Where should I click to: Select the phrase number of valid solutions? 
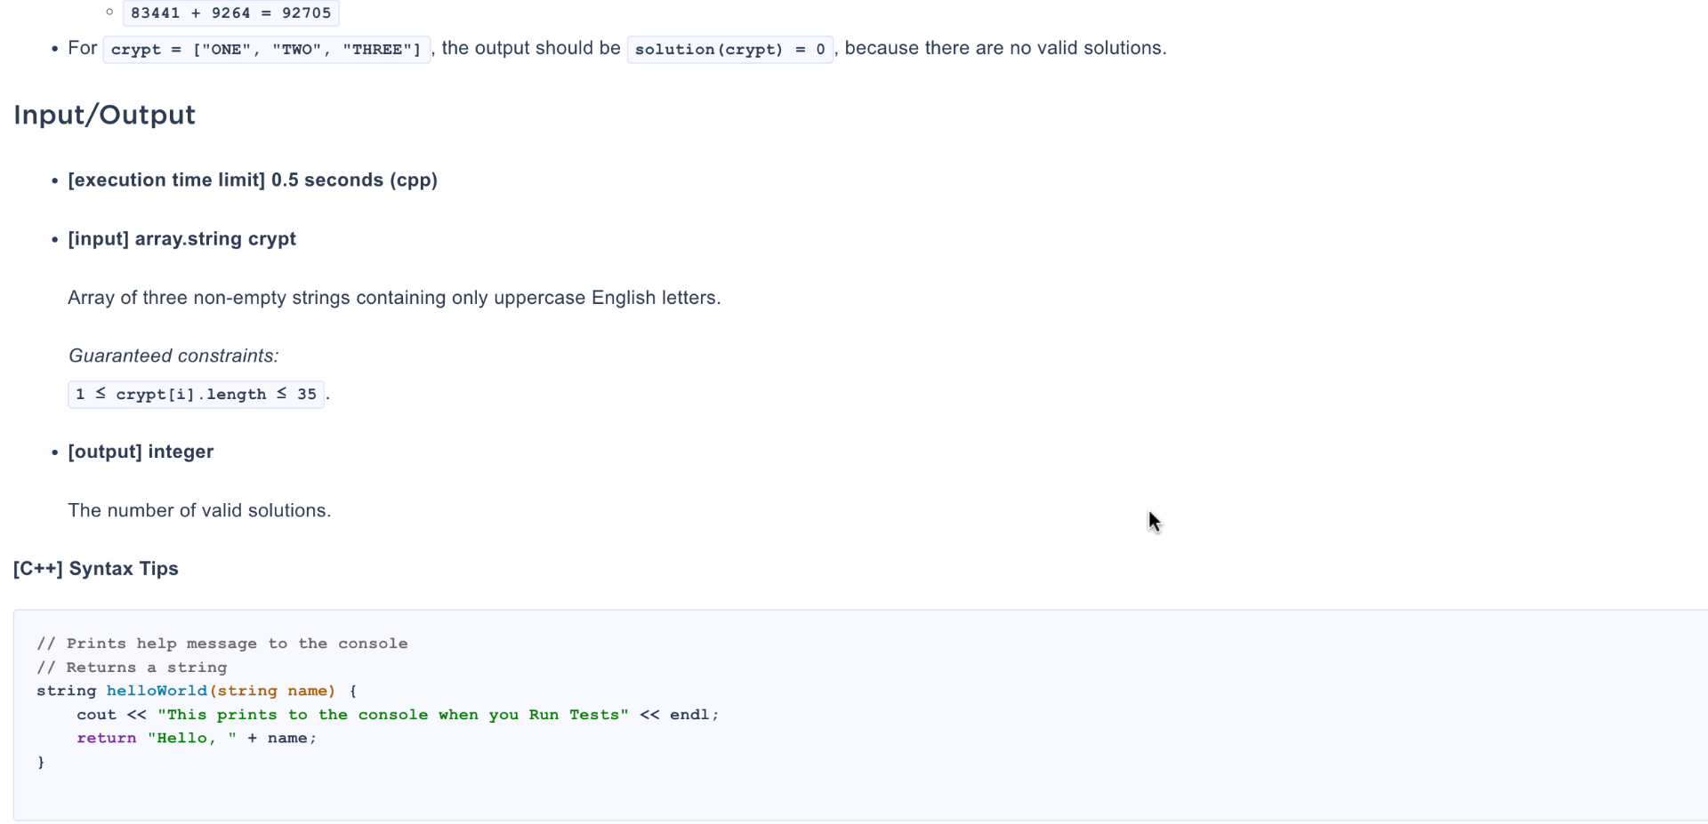tap(199, 510)
